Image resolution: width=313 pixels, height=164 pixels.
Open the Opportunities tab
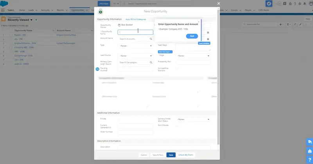pyautogui.click(x=77, y=10)
